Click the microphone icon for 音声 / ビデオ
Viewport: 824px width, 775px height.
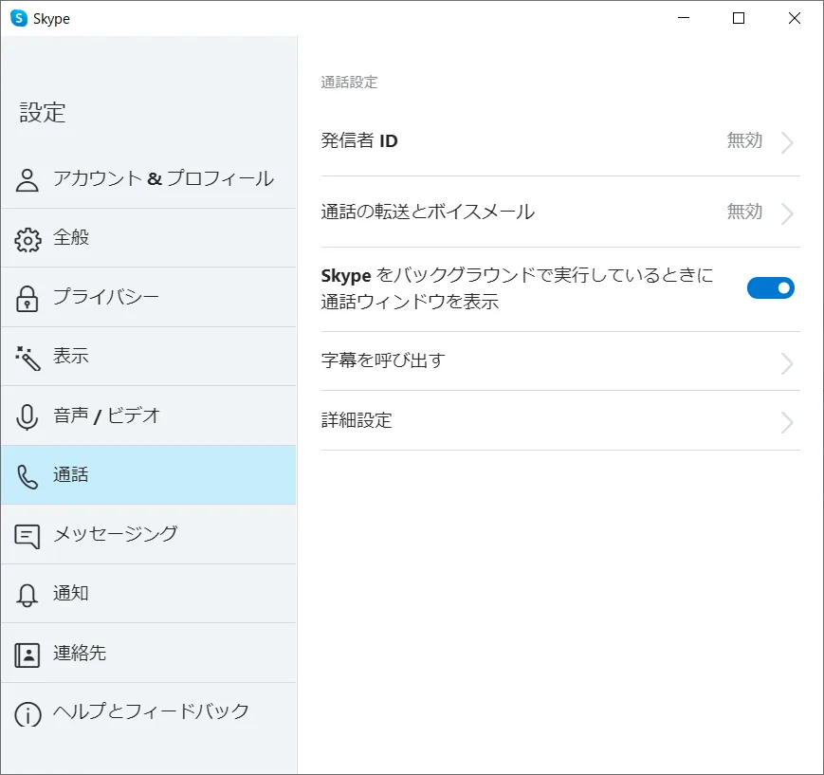click(27, 417)
